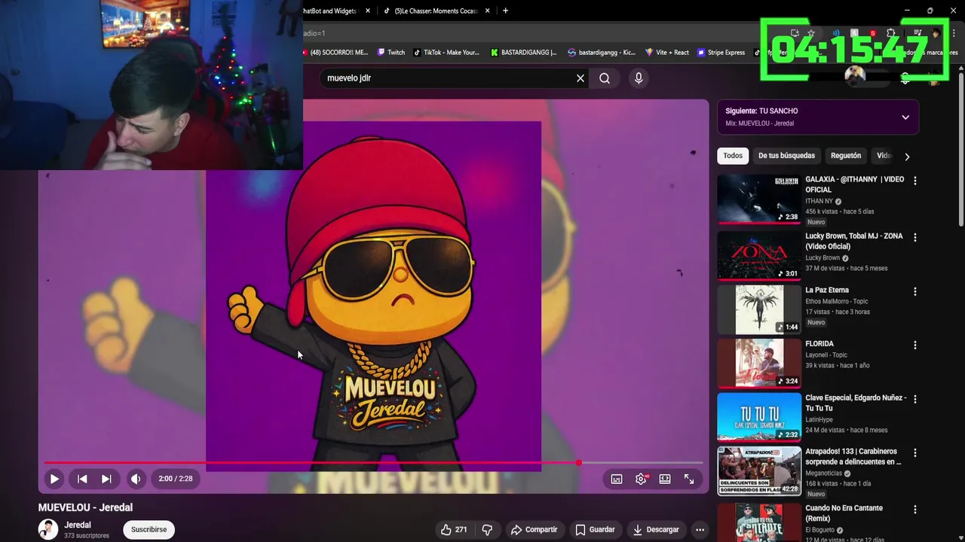Click the video title MUEVELOU - Jeredal
This screenshot has height=542, width=965.
click(x=85, y=507)
